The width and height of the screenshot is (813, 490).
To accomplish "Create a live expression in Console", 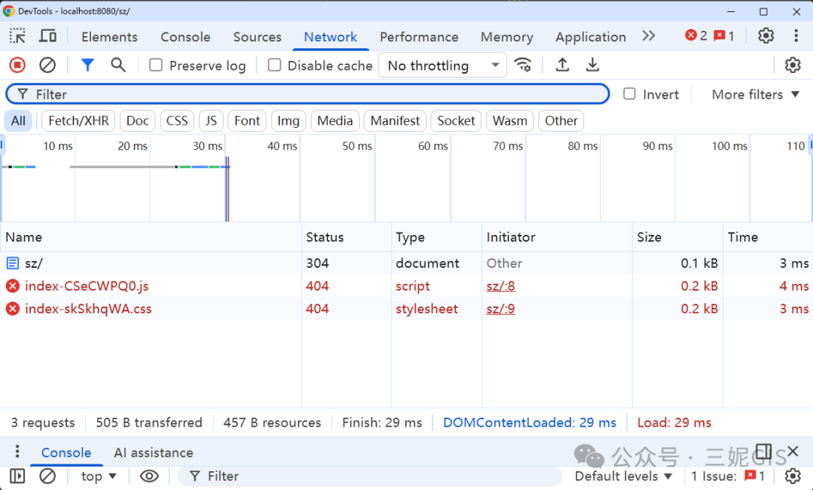I will 149,476.
